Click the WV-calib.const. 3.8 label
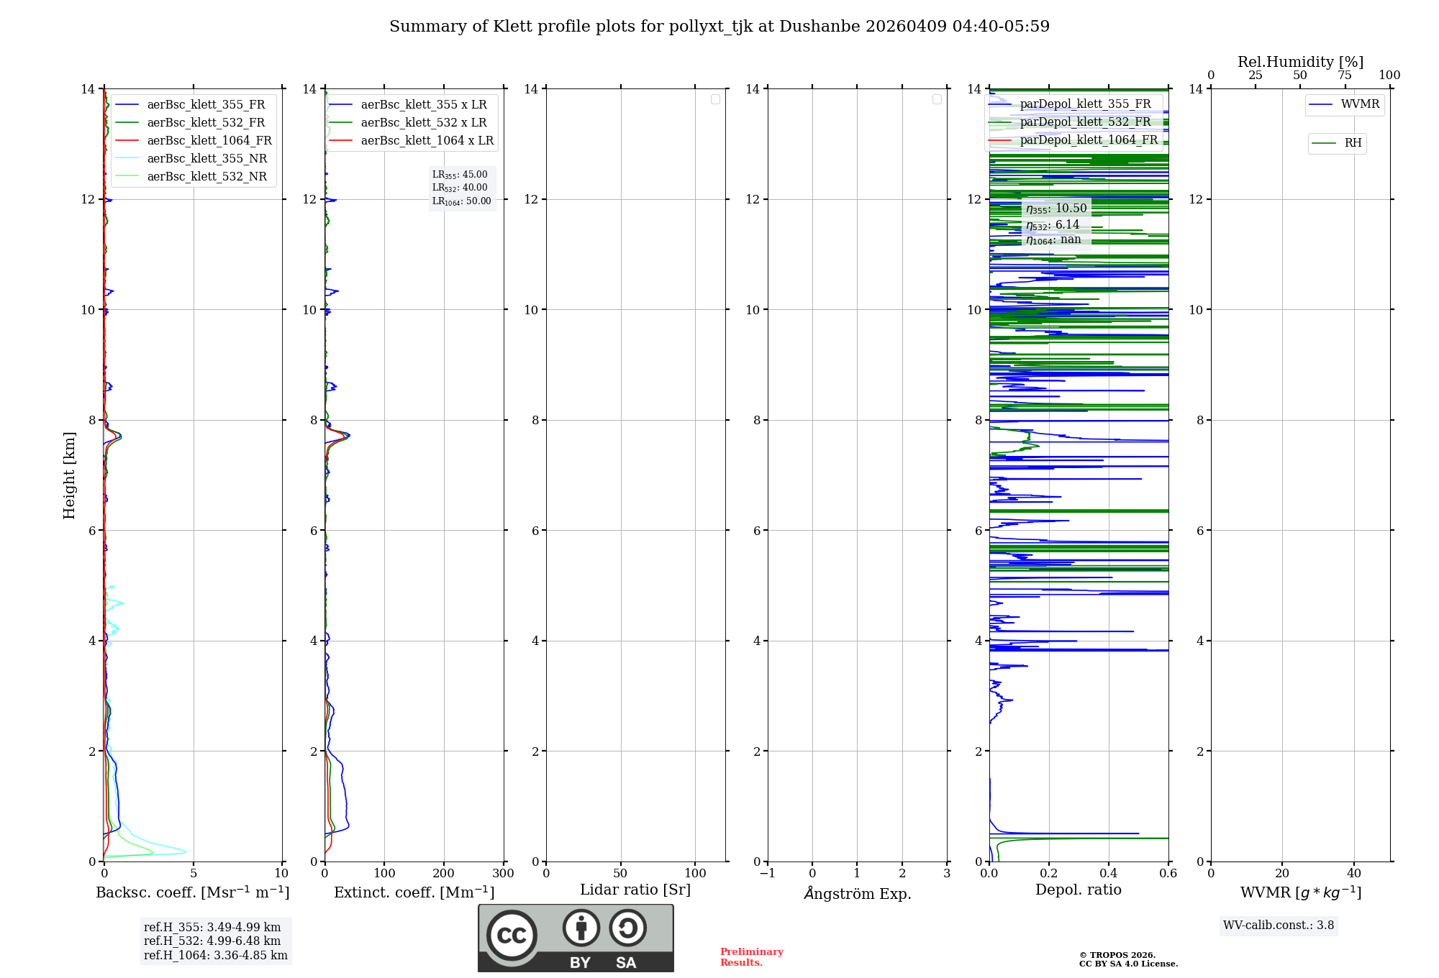This screenshot has width=1439, height=978. 1279,926
